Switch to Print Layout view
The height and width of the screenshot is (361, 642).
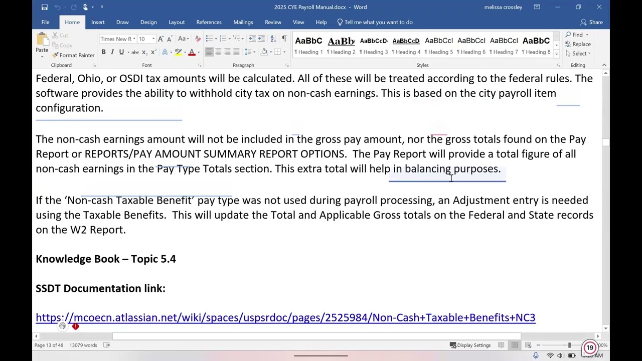point(515,345)
